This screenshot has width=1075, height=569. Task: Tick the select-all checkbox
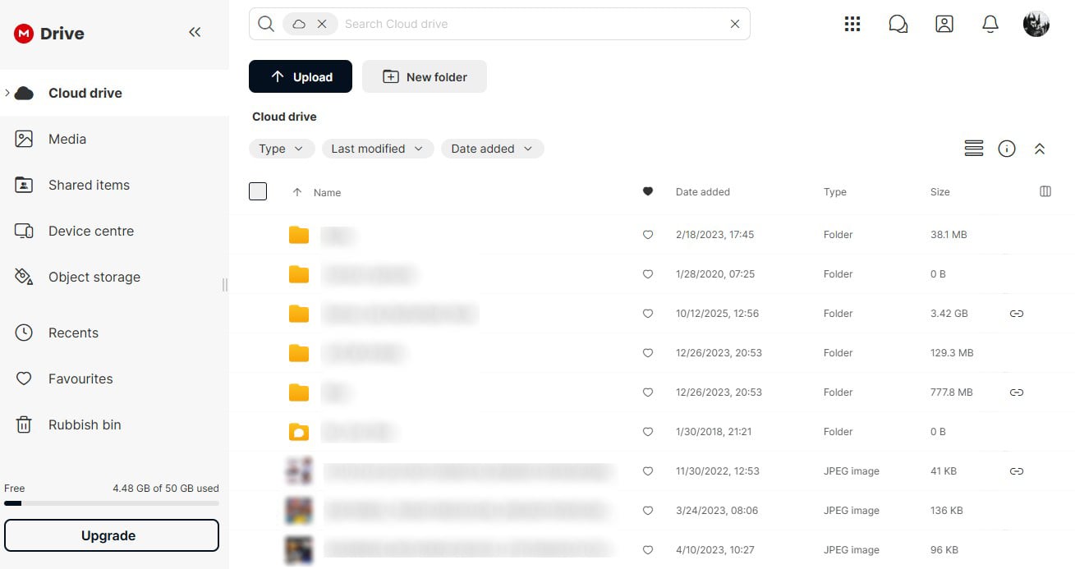pyautogui.click(x=258, y=191)
